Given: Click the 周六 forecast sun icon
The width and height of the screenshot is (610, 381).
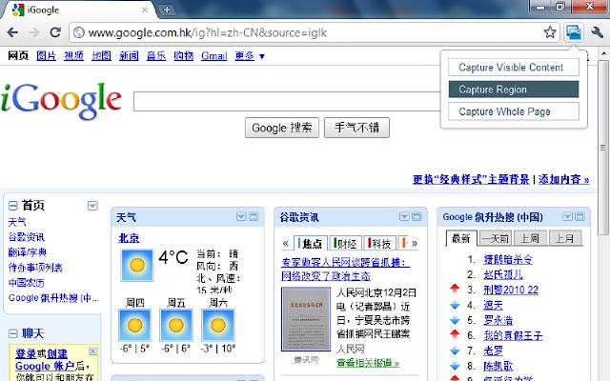Looking at the screenshot, I should click(218, 325).
